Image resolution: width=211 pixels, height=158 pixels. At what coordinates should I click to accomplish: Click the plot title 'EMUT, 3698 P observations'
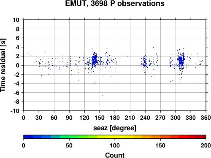pyautogui.click(x=115, y=3)
